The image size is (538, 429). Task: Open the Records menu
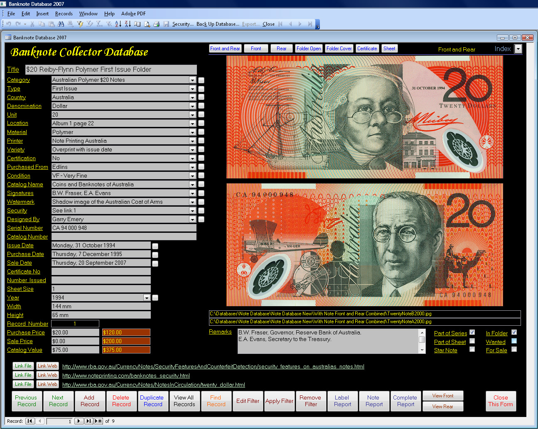[64, 14]
